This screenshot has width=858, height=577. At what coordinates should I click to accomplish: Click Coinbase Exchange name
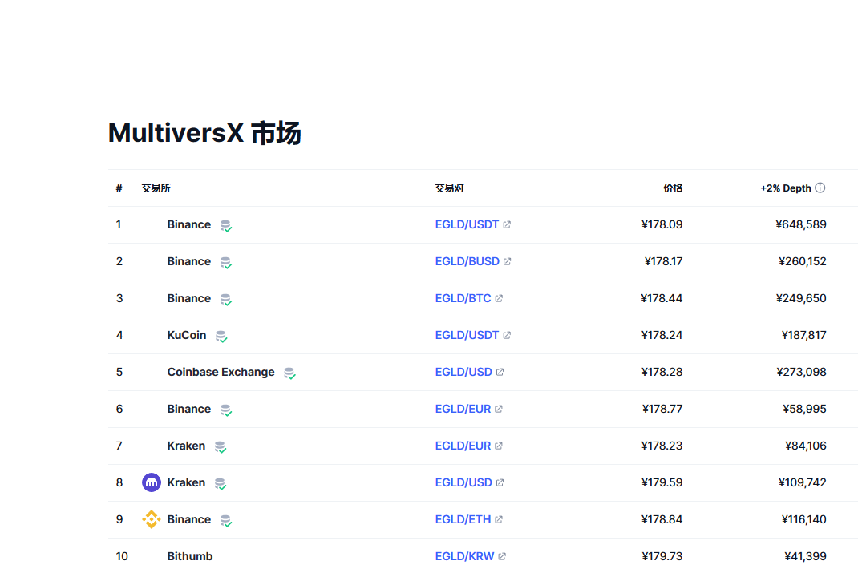[221, 372]
